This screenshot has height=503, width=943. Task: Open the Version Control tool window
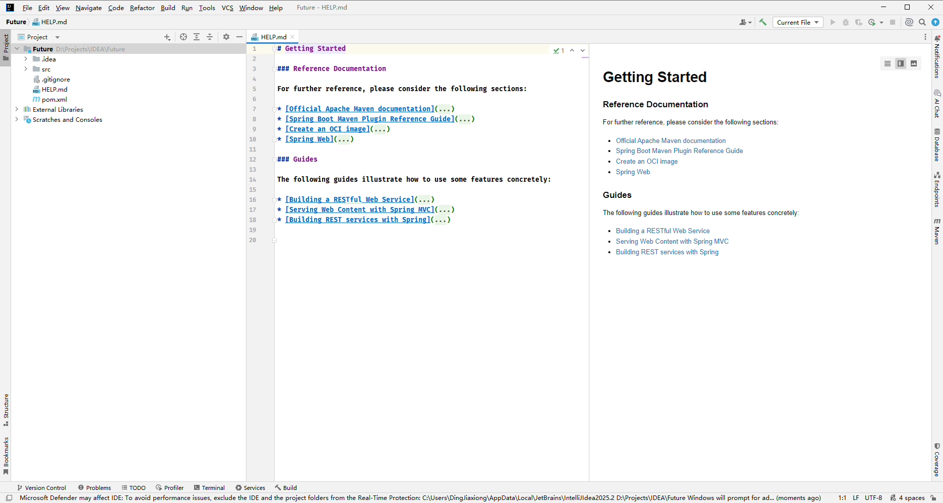click(41, 487)
